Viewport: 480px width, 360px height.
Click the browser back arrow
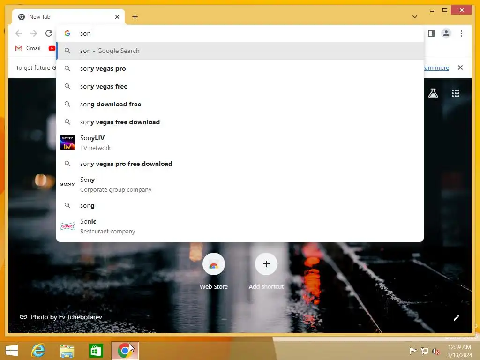[19, 33]
